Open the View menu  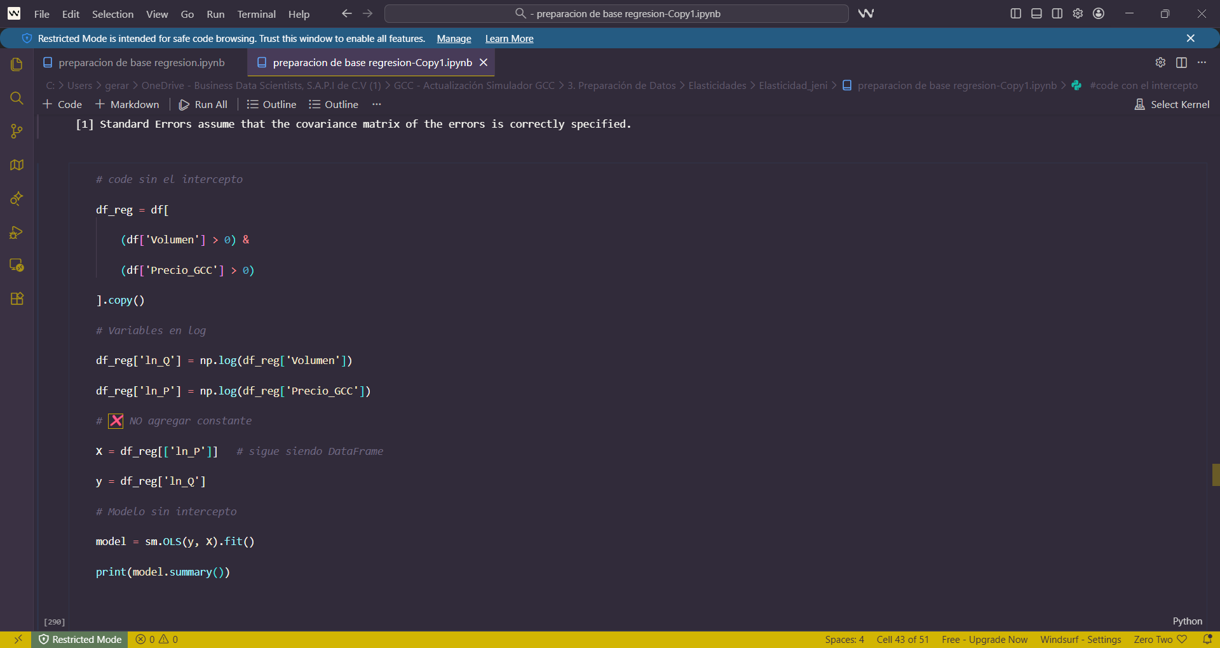coord(157,14)
